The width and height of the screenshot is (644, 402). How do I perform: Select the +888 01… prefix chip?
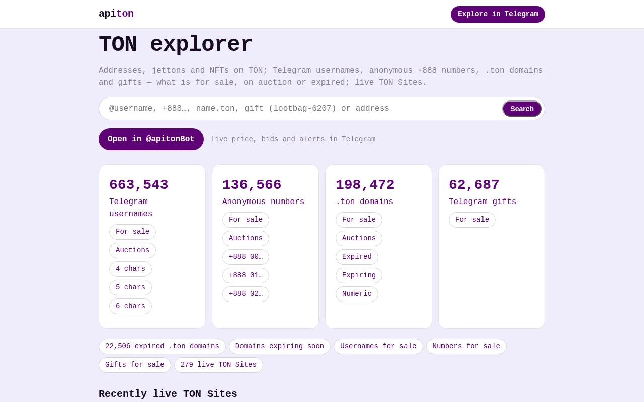246,275
